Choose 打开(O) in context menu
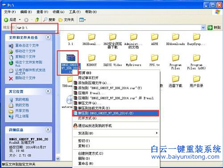 (116, 73)
